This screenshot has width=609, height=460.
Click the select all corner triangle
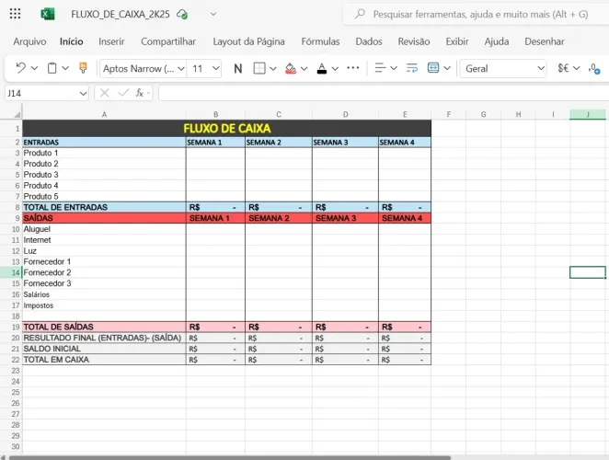[17, 115]
